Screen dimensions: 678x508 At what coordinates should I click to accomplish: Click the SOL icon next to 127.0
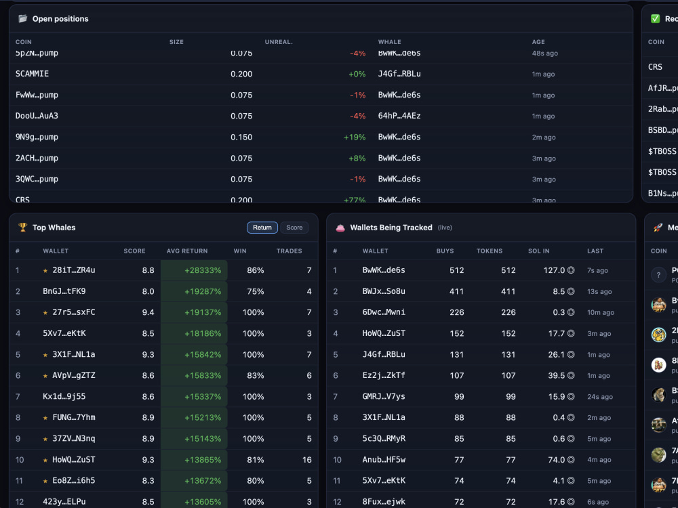(x=571, y=270)
